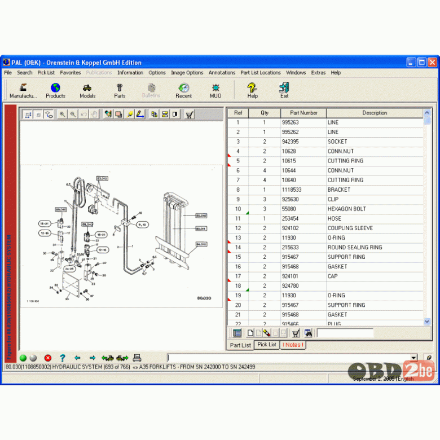
Task: Click the zoom out magnifier
Action: (x=73, y=115)
